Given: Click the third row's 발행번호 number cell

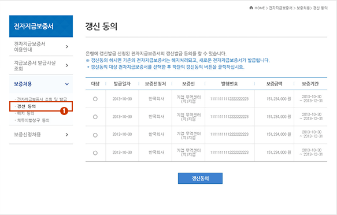Looking at the screenshot, I should 229,135.
